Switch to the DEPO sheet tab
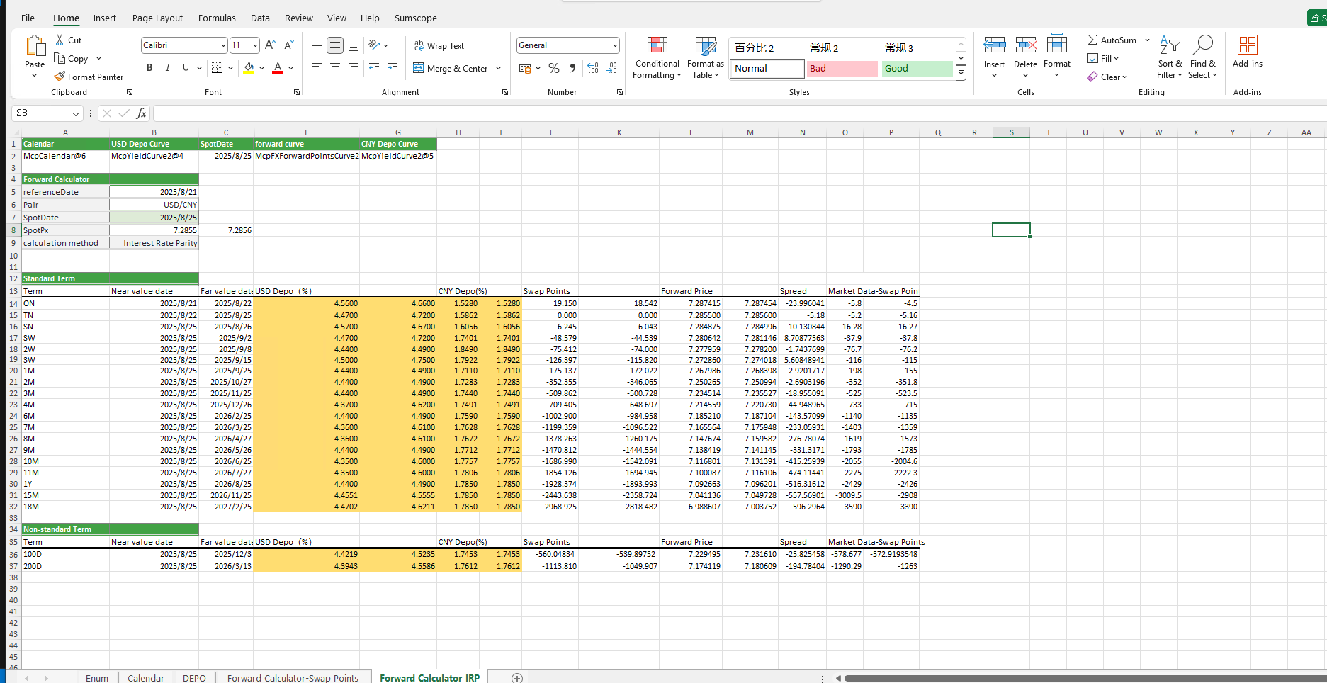 (194, 678)
